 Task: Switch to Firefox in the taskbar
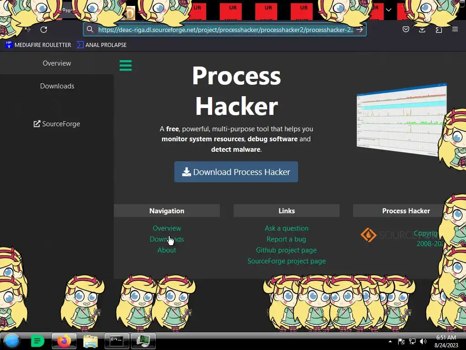64,341
